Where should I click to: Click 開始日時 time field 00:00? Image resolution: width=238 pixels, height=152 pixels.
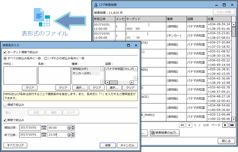(x=57, y=128)
